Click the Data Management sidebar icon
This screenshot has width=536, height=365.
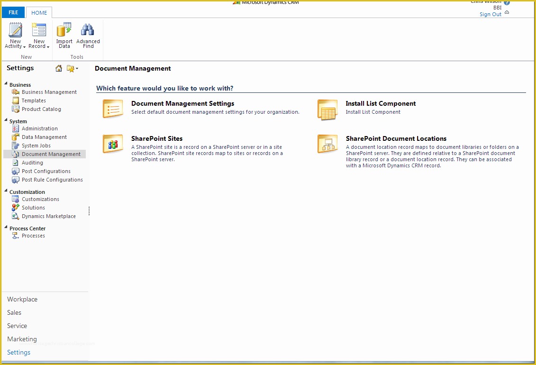15,137
